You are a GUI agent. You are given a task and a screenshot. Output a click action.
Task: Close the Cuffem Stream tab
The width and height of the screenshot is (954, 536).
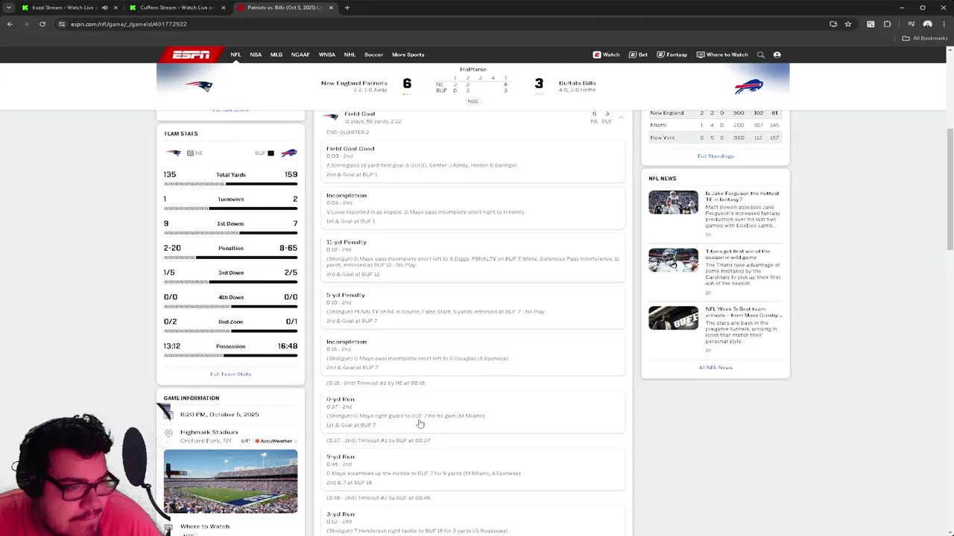[x=223, y=7]
